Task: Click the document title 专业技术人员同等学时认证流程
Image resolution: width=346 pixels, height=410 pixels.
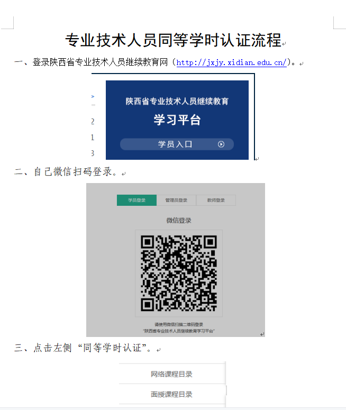Action: 173,40
